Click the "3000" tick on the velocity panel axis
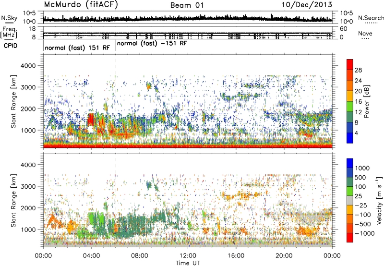Screen dimensions: 384x266 pos(28,186)
